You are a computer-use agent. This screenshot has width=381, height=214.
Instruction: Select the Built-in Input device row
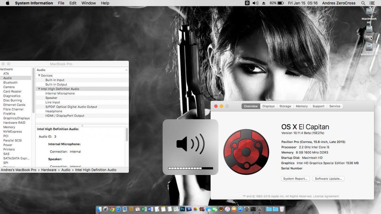[82, 80]
